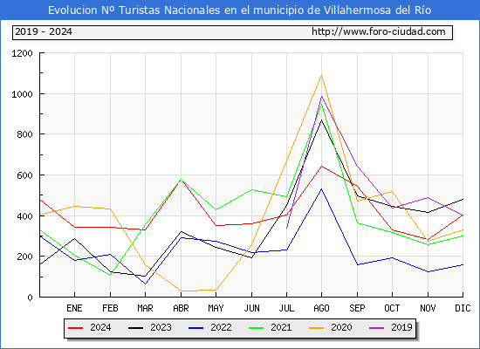Image resolution: width=480 pixels, height=349 pixels.
Task: Click the red 2024 peak at AGO
Action: point(321,167)
